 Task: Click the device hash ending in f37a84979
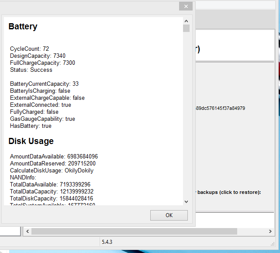point(221,108)
